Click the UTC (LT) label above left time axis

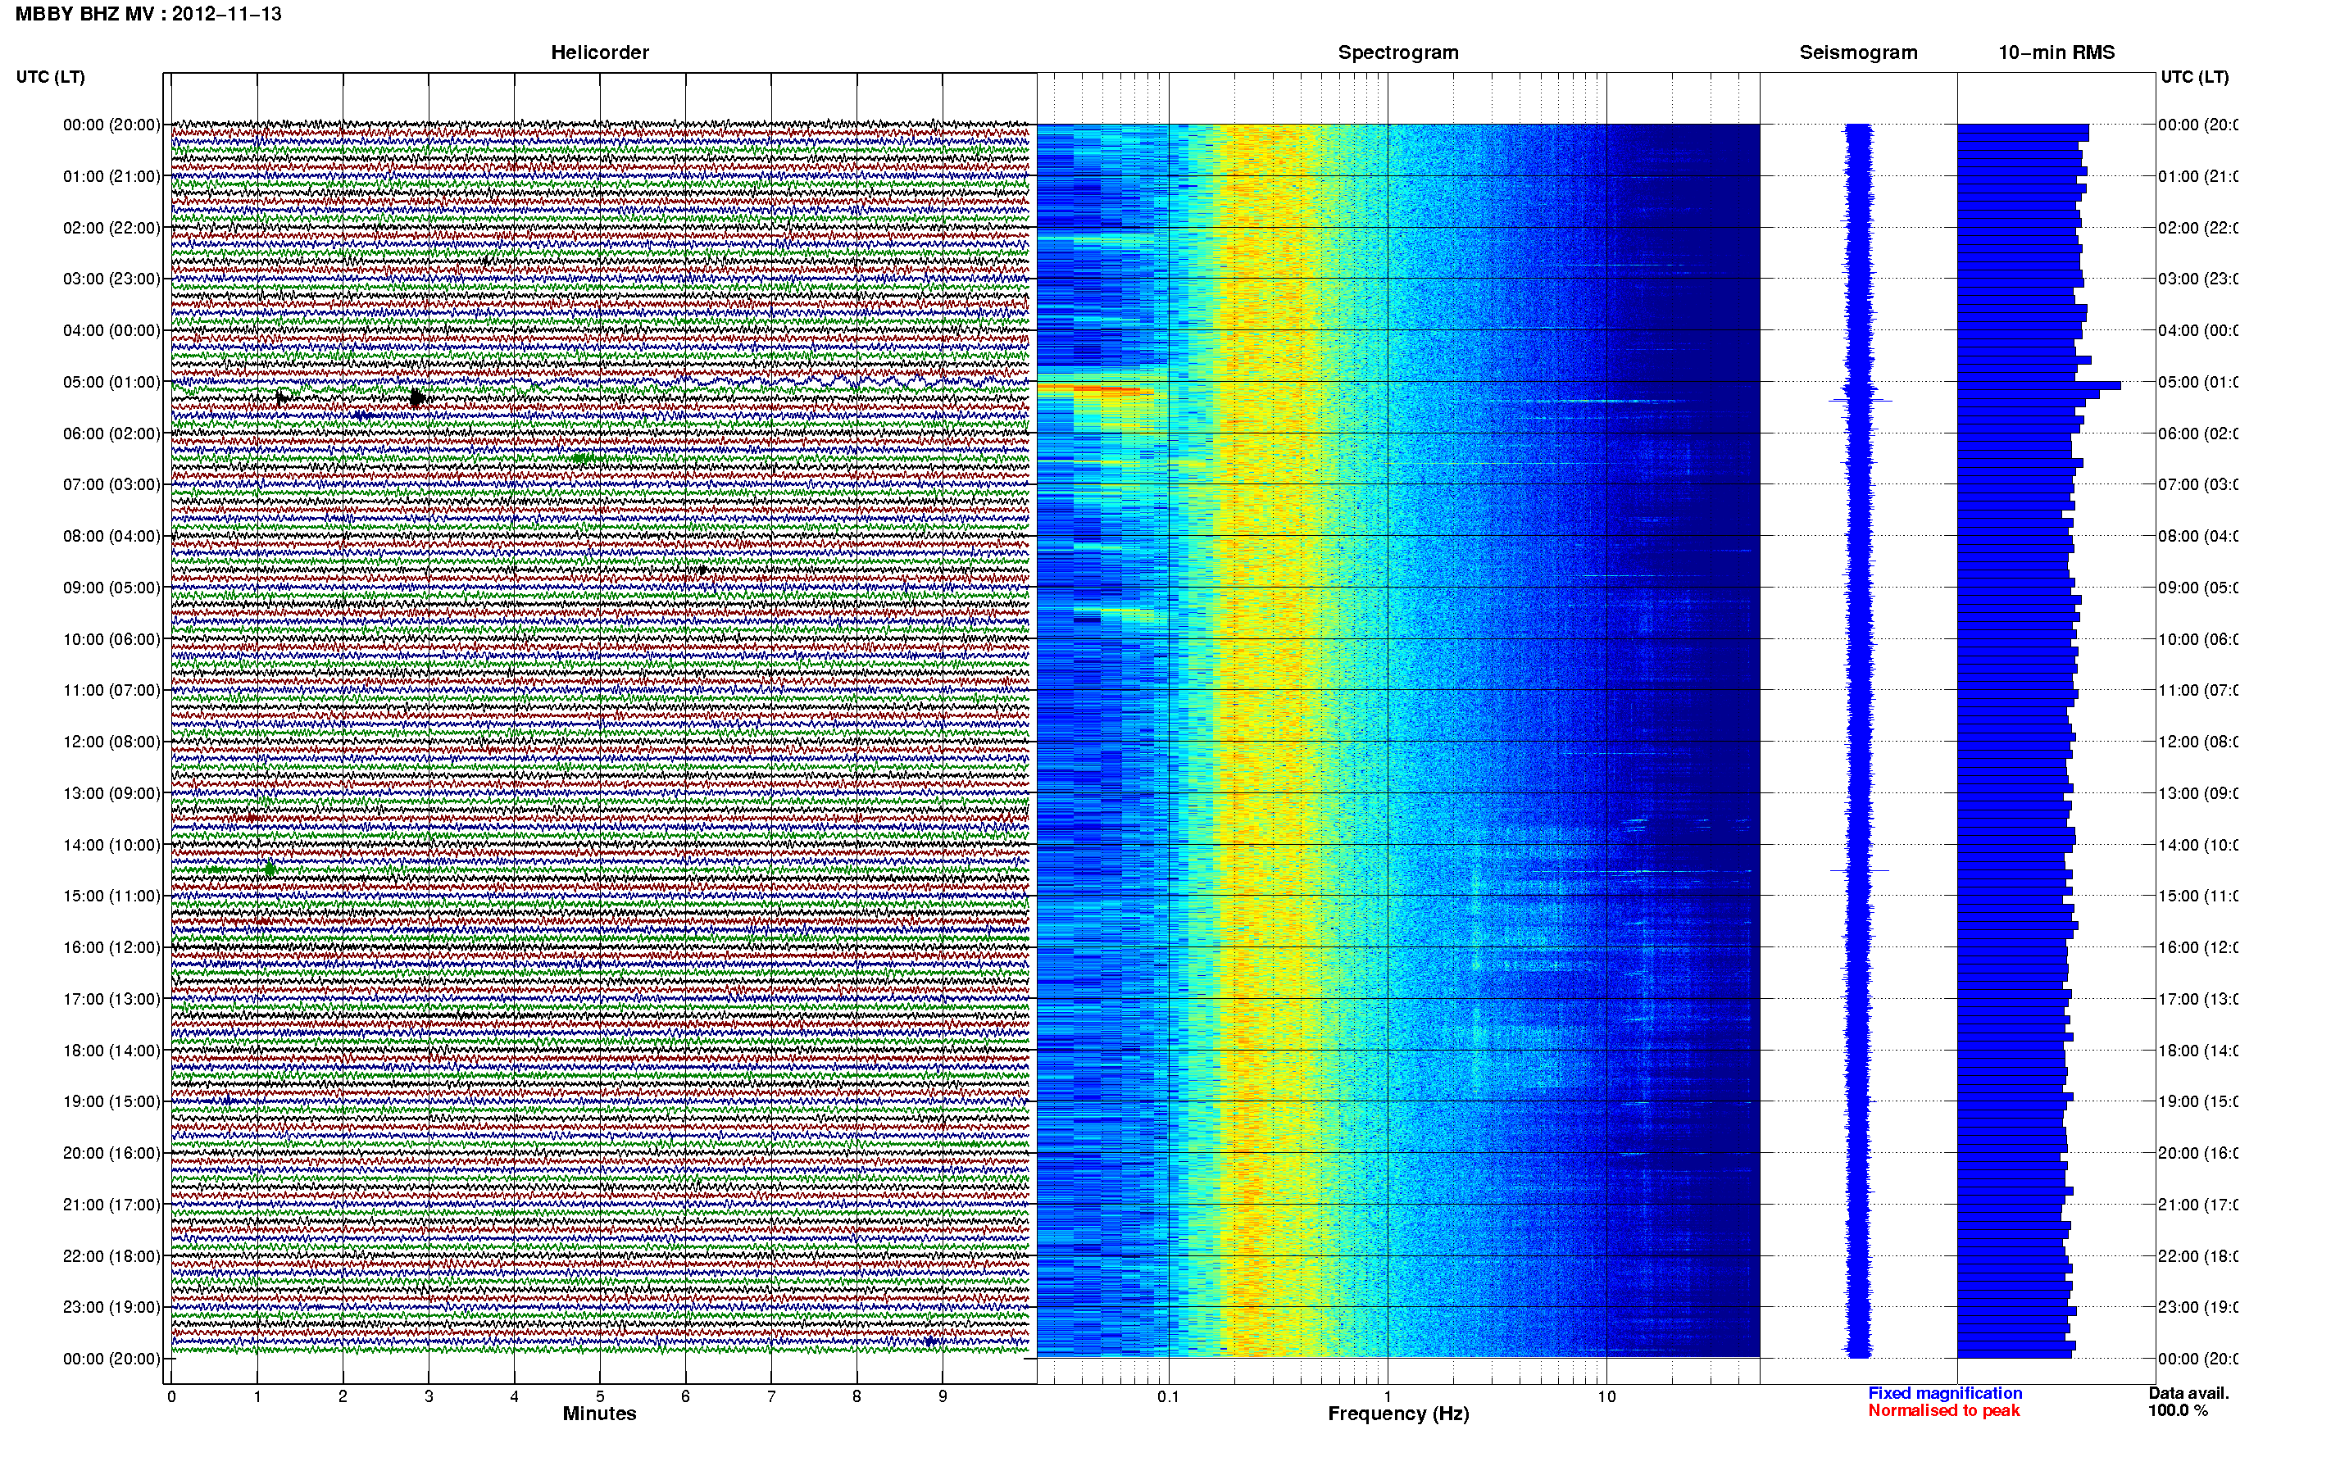tap(50, 77)
